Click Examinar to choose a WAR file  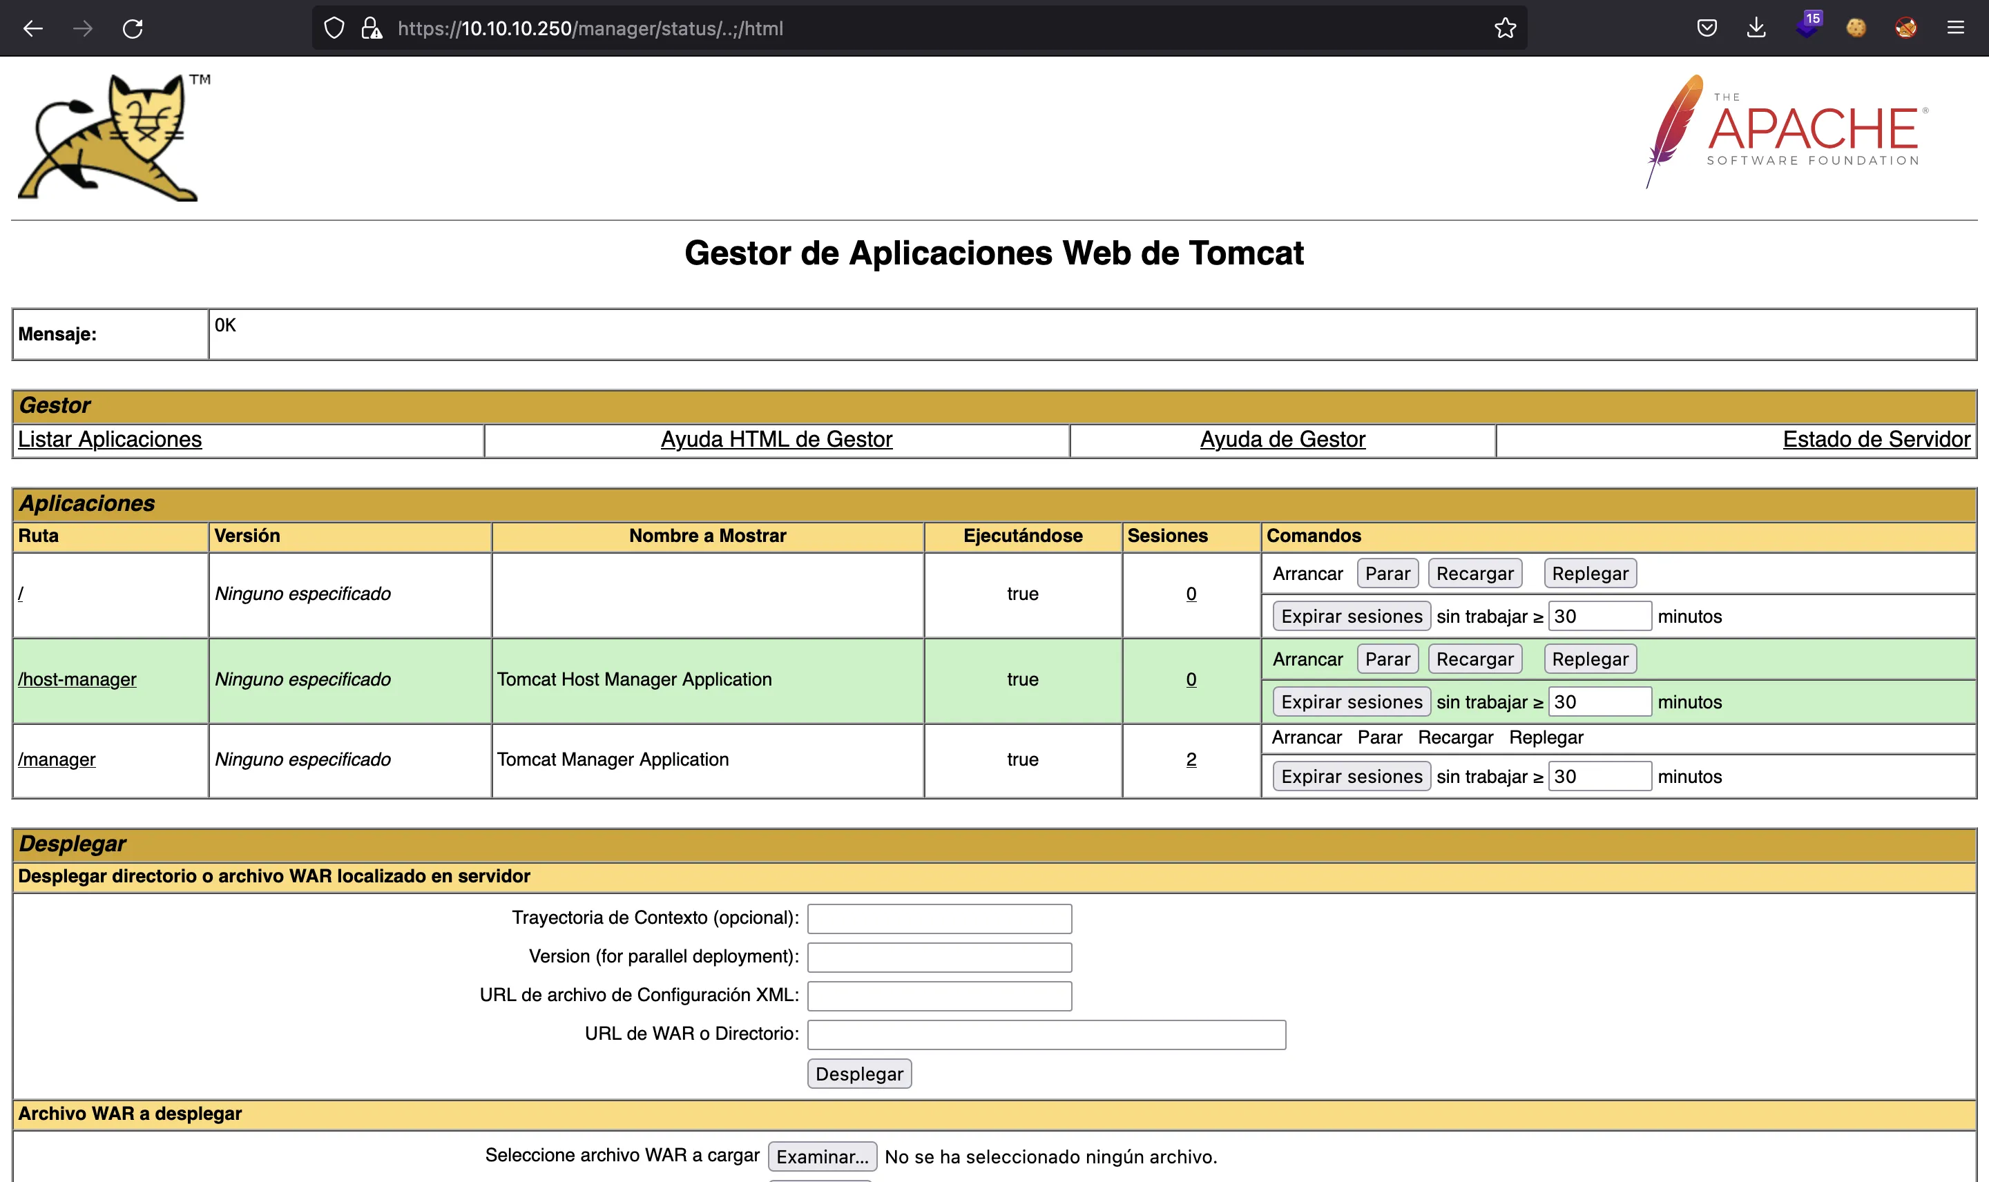(822, 1156)
